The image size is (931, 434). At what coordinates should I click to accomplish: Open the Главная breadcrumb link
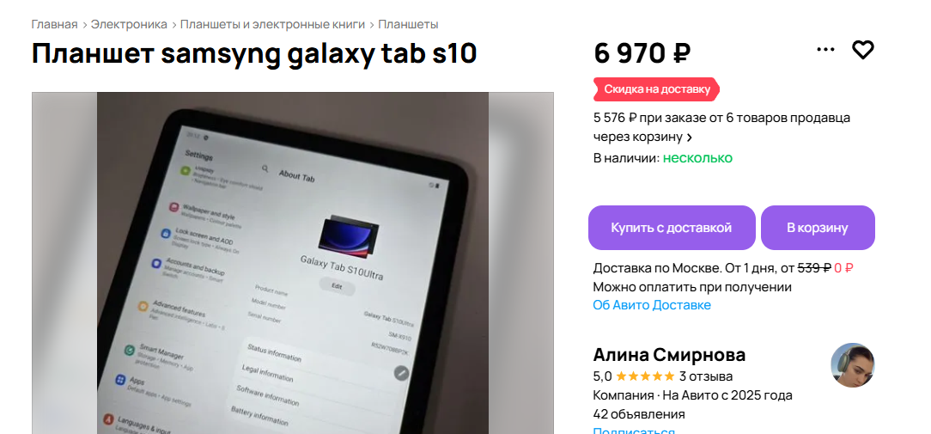55,24
